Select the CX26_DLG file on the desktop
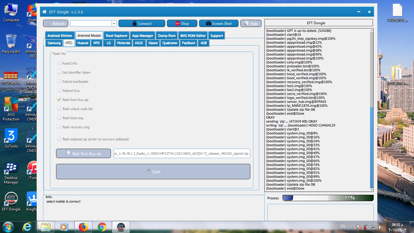The height and width of the screenshot is (233, 414). (x=397, y=13)
